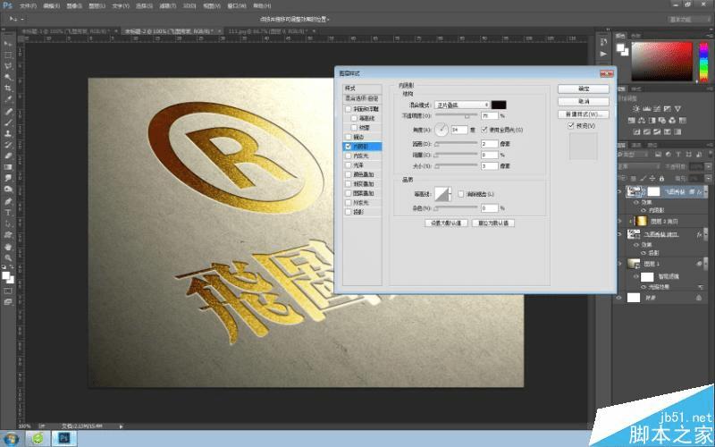The width and height of the screenshot is (715, 447).
Task: Select the Hand tool
Action: click(x=8, y=247)
